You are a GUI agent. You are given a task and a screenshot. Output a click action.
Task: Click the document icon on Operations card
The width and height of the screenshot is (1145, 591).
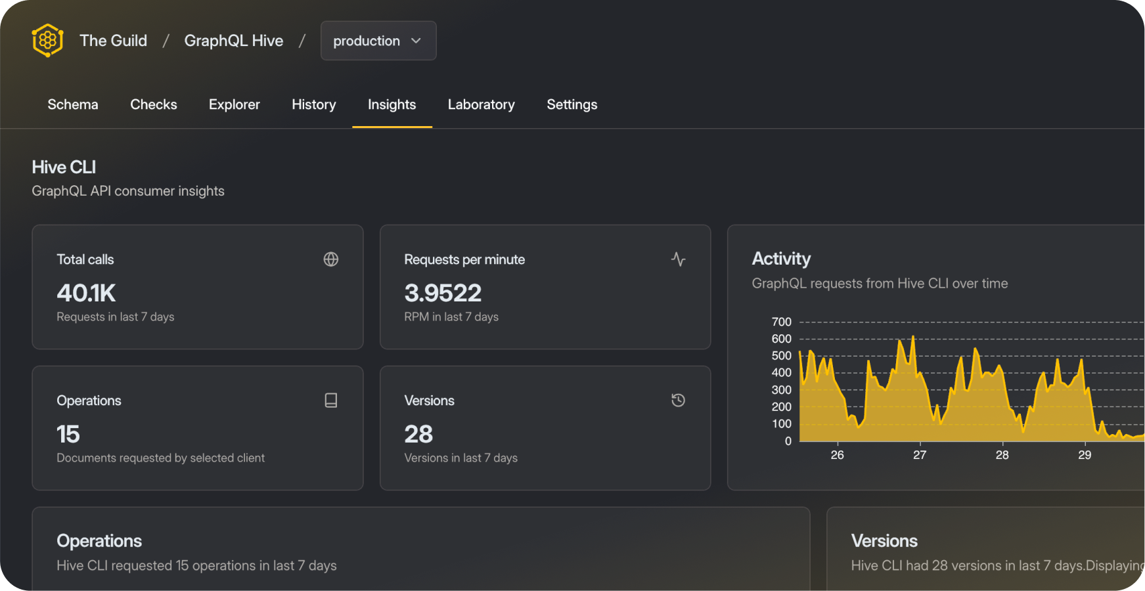331,400
